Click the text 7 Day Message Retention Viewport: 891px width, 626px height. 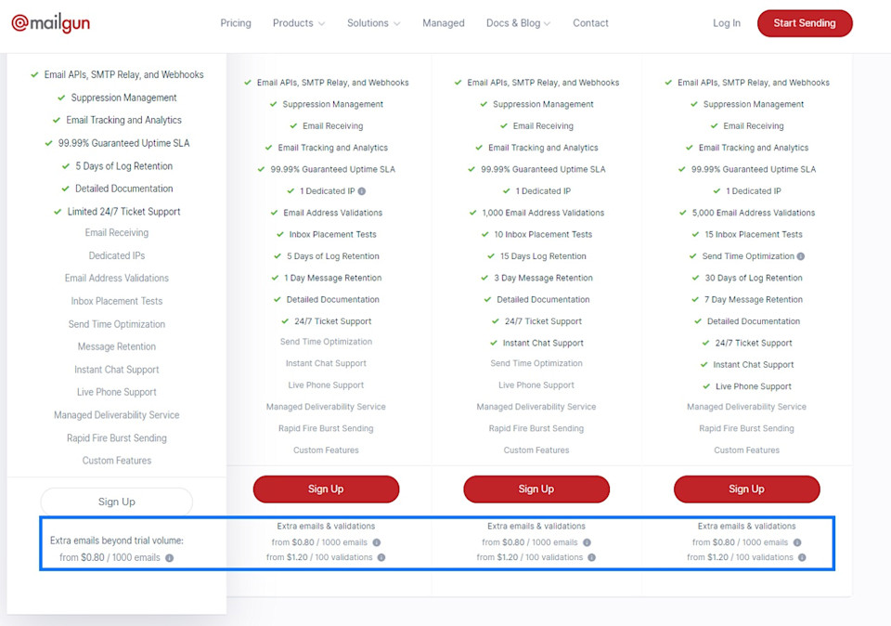(754, 300)
